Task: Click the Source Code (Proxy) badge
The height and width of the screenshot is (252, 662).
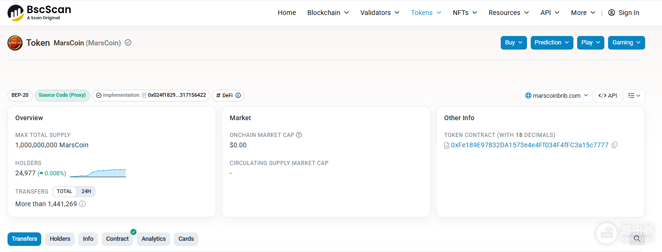Action: tap(62, 95)
